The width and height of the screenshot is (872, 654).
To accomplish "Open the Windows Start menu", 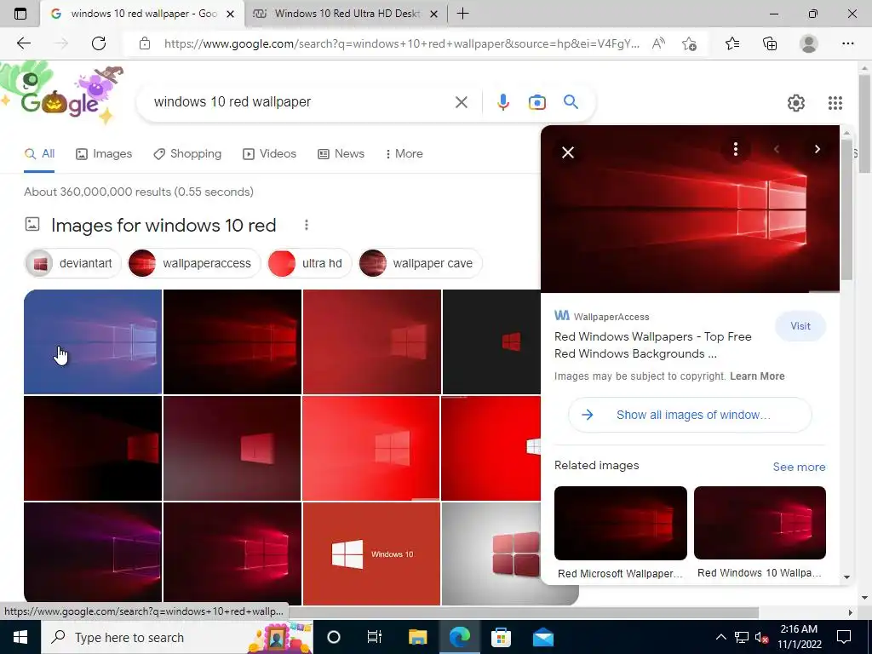I will (20, 637).
